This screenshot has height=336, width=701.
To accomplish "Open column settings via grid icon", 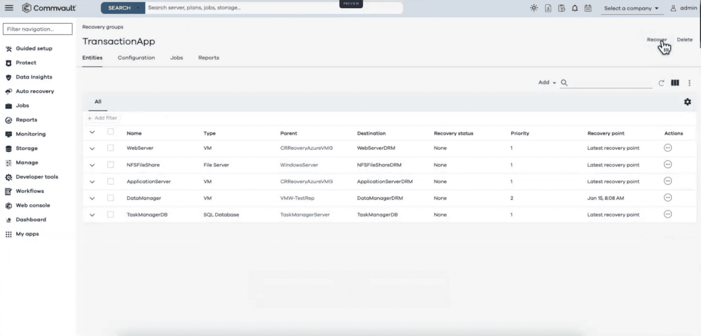I will coord(675,83).
